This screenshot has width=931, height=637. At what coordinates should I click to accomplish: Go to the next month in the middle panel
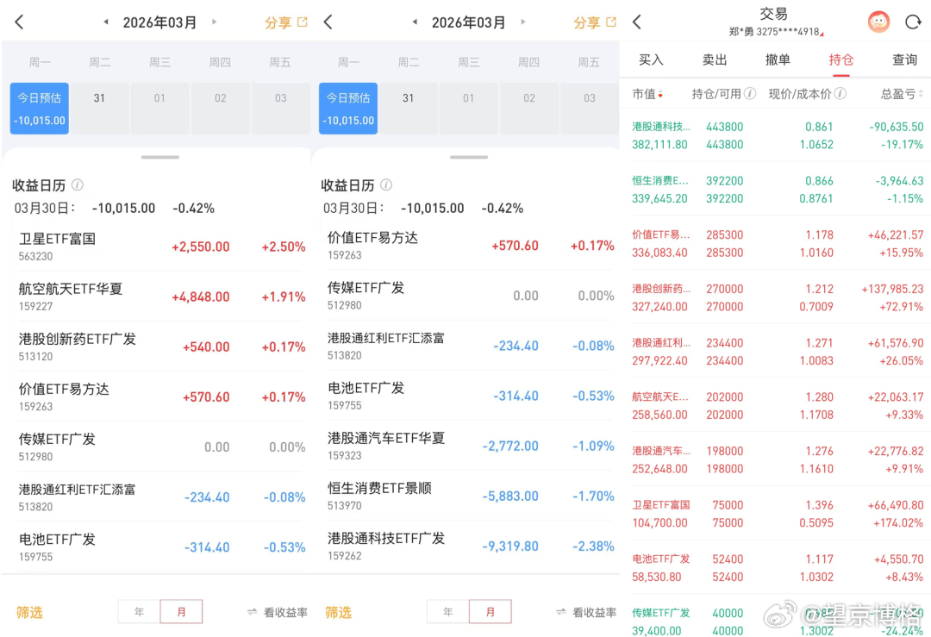point(523,22)
